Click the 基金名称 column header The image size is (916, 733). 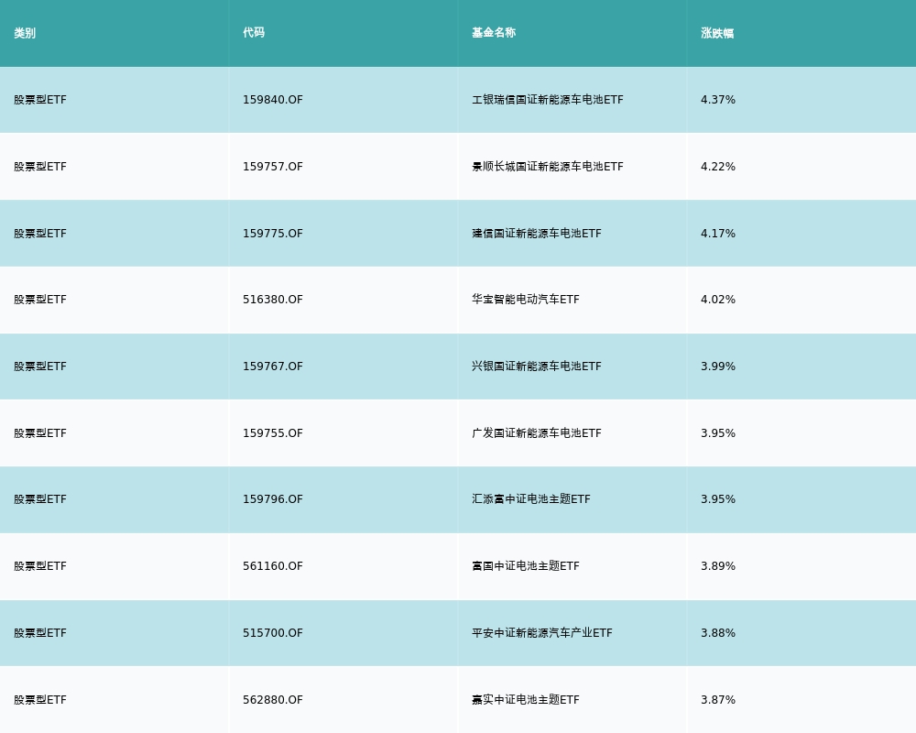[x=494, y=33]
